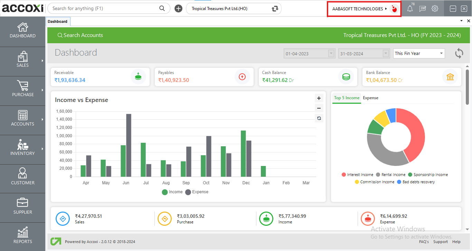Toggle the Expense legend series in chart
This screenshot has height=251, width=472.
[197, 192]
